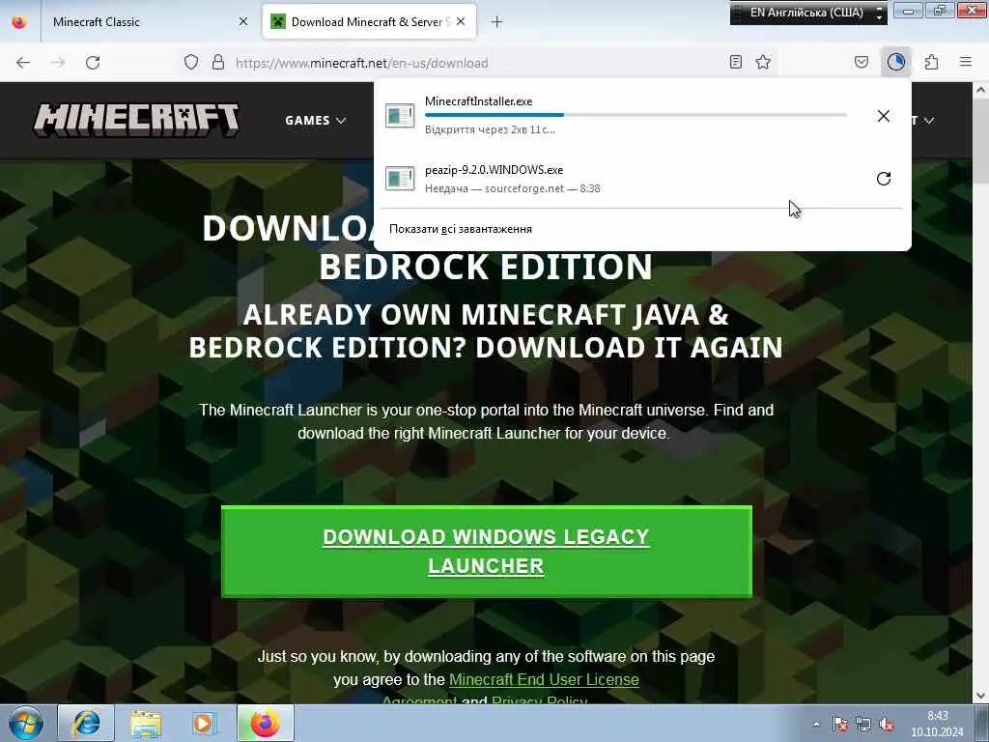The width and height of the screenshot is (989, 742).
Task: Open Minecraft End User License link
Action: coord(544,679)
